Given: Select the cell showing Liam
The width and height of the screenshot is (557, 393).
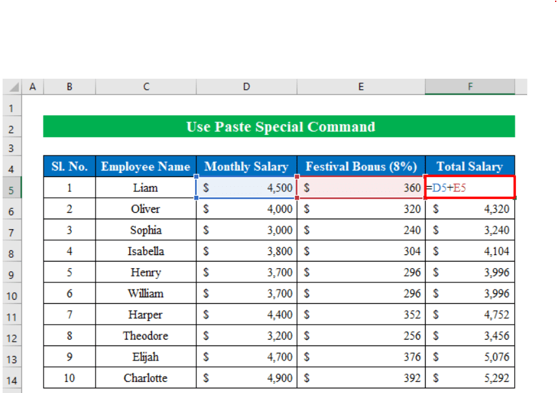Looking at the screenshot, I should [145, 187].
